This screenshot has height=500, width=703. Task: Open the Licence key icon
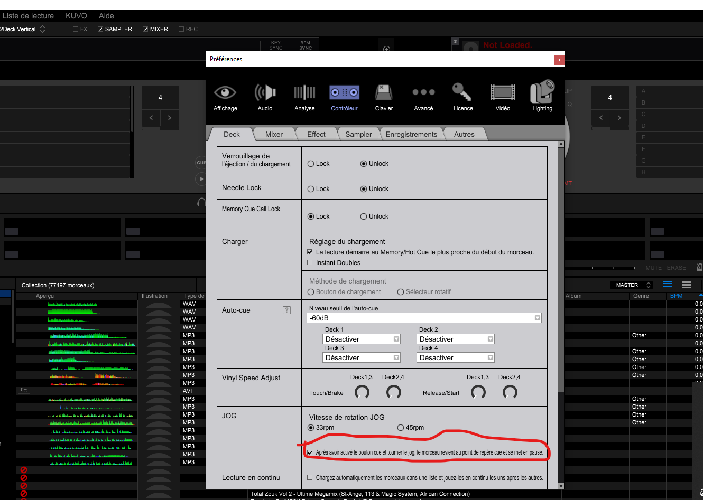click(x=463, y=93)
